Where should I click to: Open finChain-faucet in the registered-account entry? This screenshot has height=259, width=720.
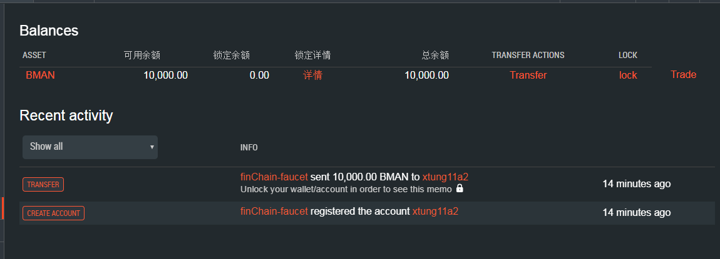click(x=274, y=211)
